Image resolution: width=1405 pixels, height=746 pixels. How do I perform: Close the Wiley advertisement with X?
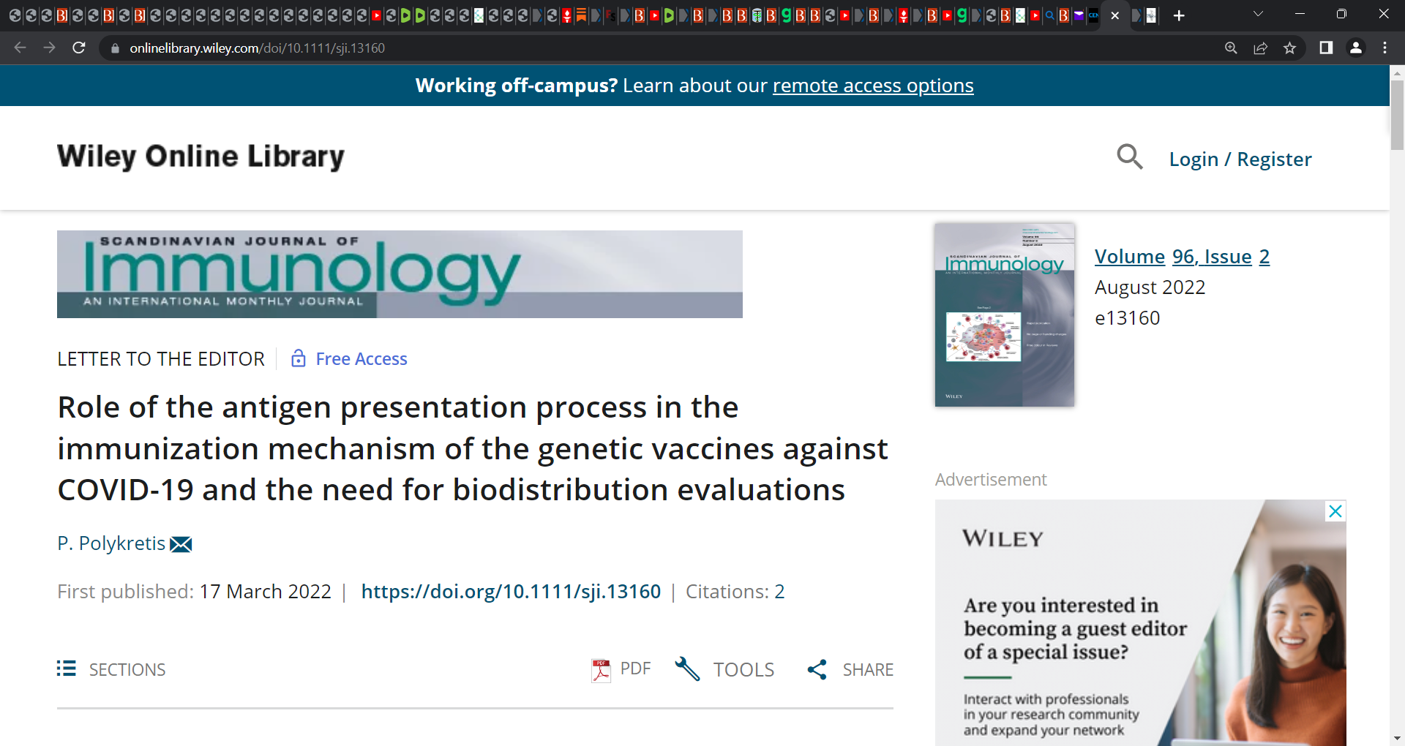tap(1335, 511)
